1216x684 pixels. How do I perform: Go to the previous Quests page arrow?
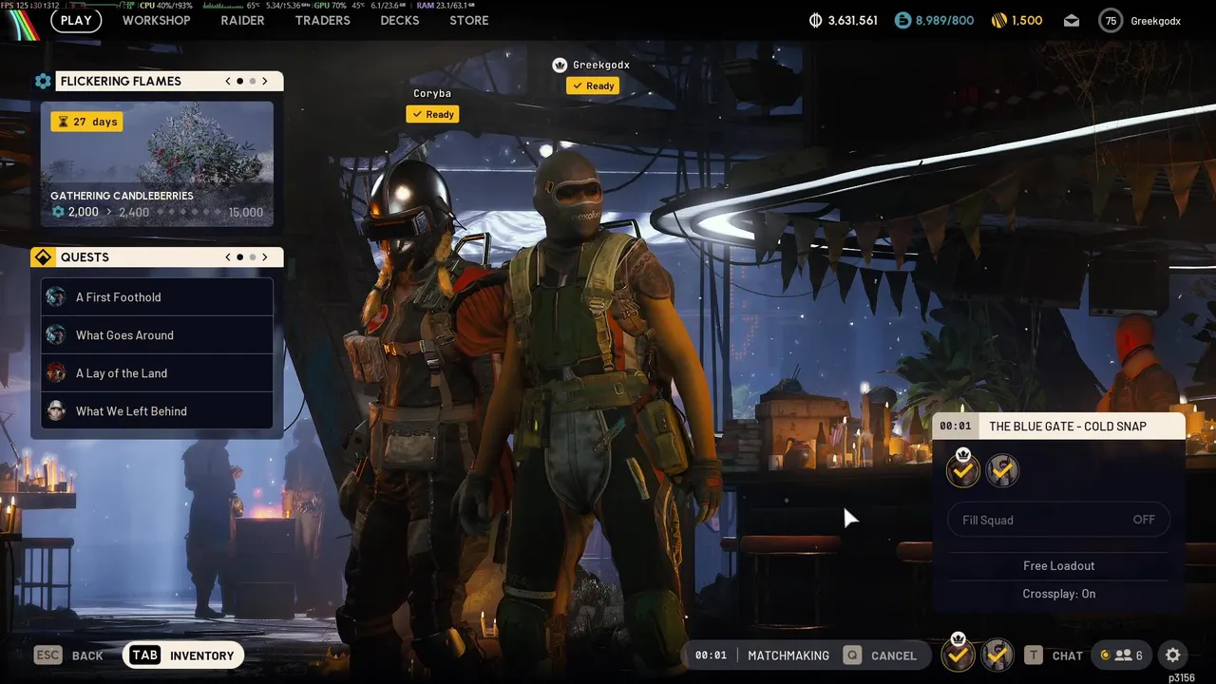[228, 257]
